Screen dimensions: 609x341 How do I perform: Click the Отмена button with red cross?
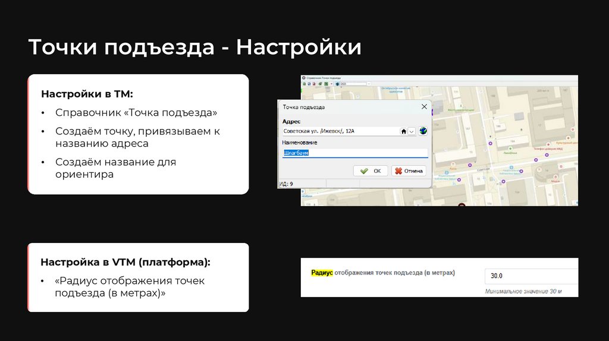[409, 170]
